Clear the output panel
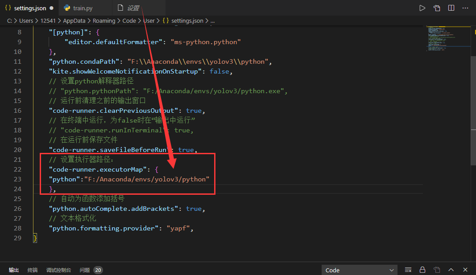The height and width of the screenshot is (275, 476). tap(408, 270)
